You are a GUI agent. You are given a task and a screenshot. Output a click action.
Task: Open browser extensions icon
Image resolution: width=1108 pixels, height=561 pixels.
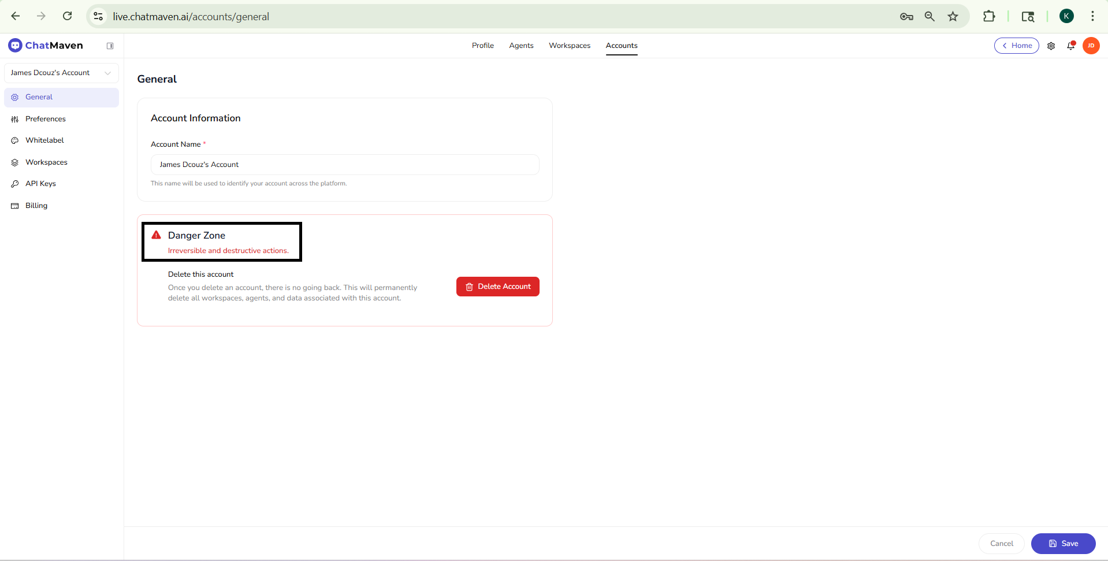(x=989, y=16)
